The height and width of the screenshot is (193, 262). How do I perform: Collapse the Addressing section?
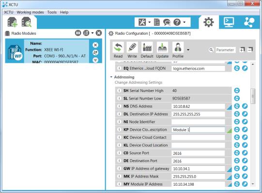pos(111,77)
